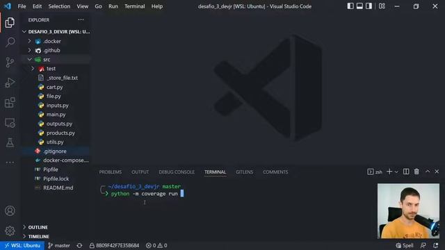Click the WSL: Ubuntu remote indicator
Image resolution: width=445 pixels, height=250 pixels.
[x=22, y=245]
